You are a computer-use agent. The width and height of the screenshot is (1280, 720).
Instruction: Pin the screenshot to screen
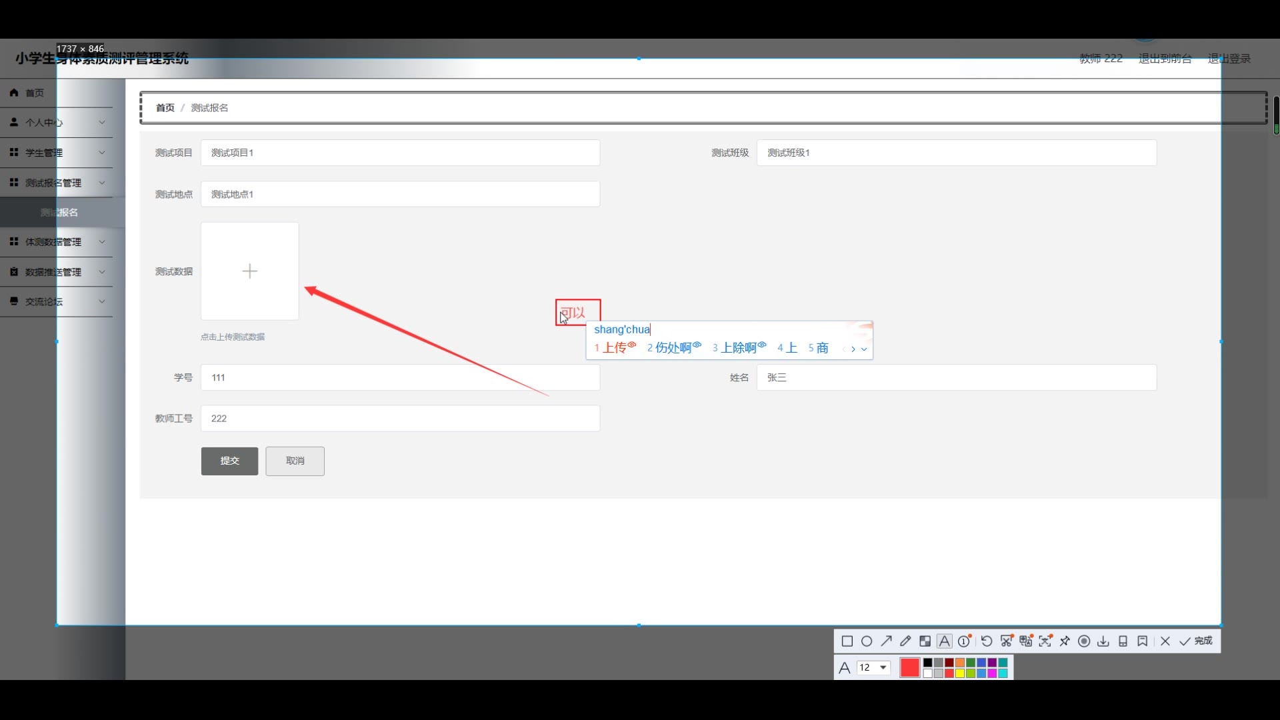pos(1065,641)
